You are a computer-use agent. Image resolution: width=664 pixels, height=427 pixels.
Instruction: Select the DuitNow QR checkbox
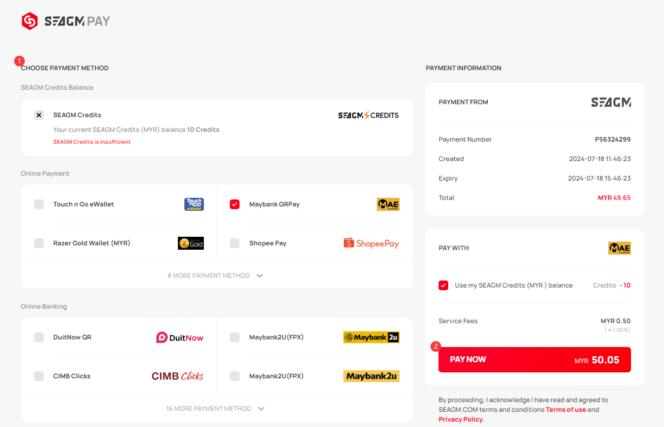click(x=39, y=337)
